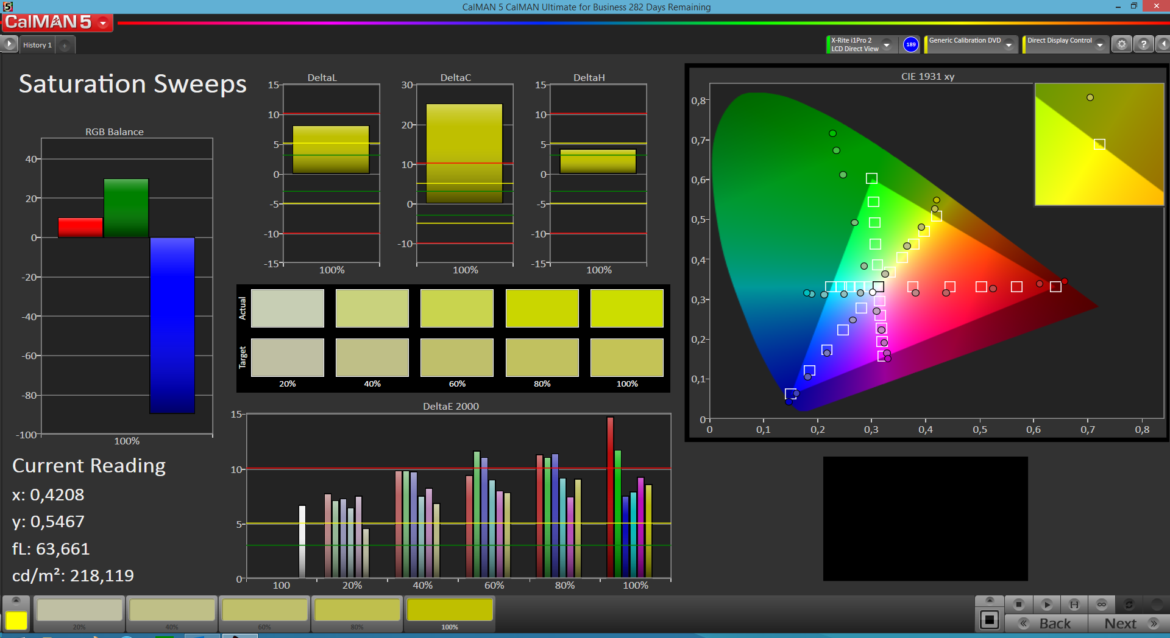Click the 60% Actual color patch
This screenshot has height=638, width=1170.
(x=457, y=308)
